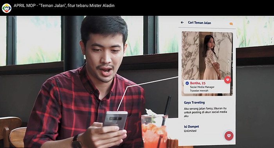Select the "Gaya Traveling" section heading

194,102
